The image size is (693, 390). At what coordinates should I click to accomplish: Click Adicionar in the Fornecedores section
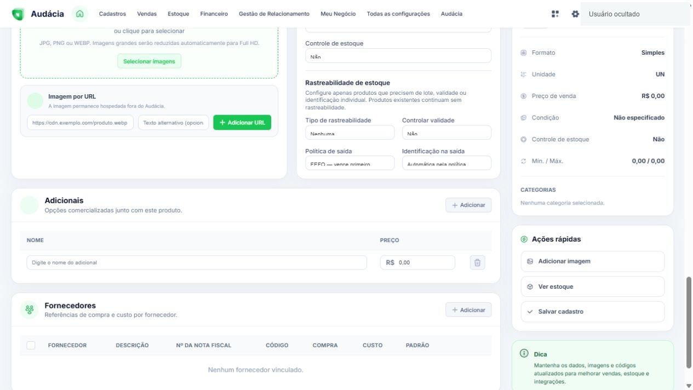pyautogui.click(x=468, y=310)
